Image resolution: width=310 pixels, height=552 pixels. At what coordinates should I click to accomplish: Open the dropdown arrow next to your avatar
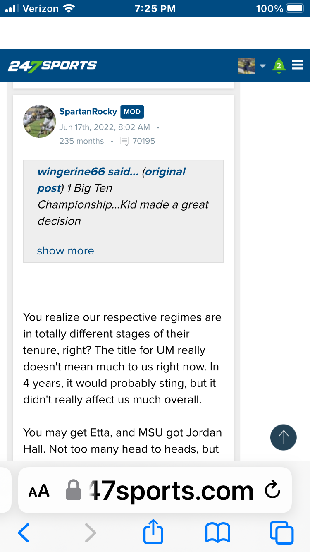pos(263,65)
